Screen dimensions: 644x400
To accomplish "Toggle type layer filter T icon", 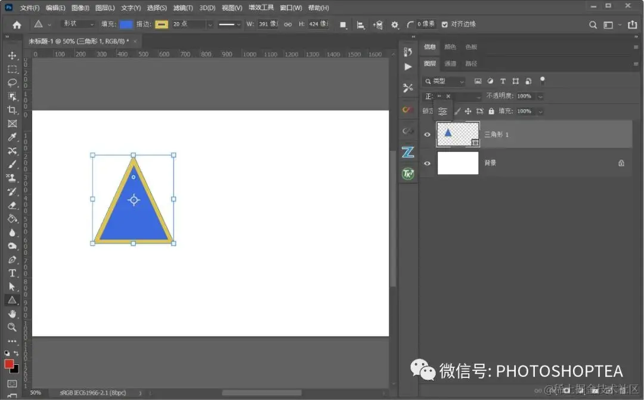I will point(503,81).
